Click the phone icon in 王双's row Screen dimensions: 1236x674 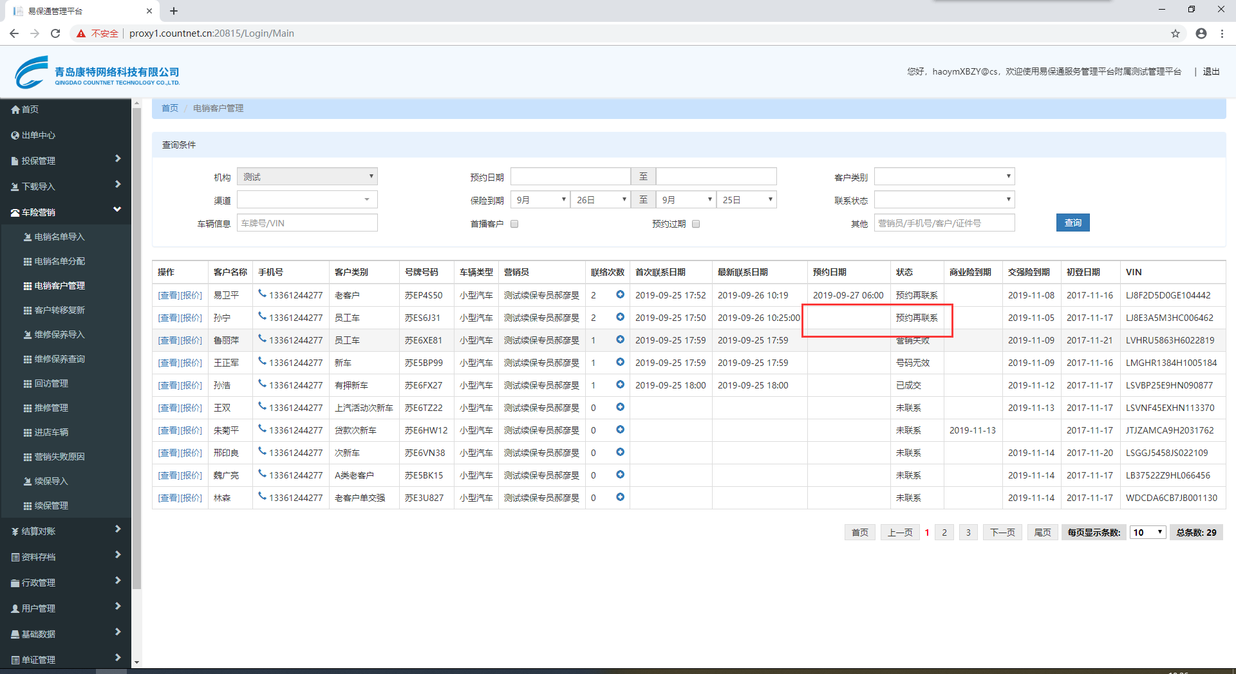262,406
